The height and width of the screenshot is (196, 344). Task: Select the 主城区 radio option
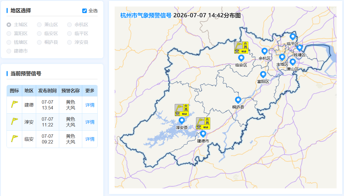point(9,25)
